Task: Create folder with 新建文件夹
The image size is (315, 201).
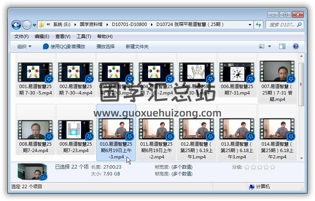Action: (x=137, y=47)
